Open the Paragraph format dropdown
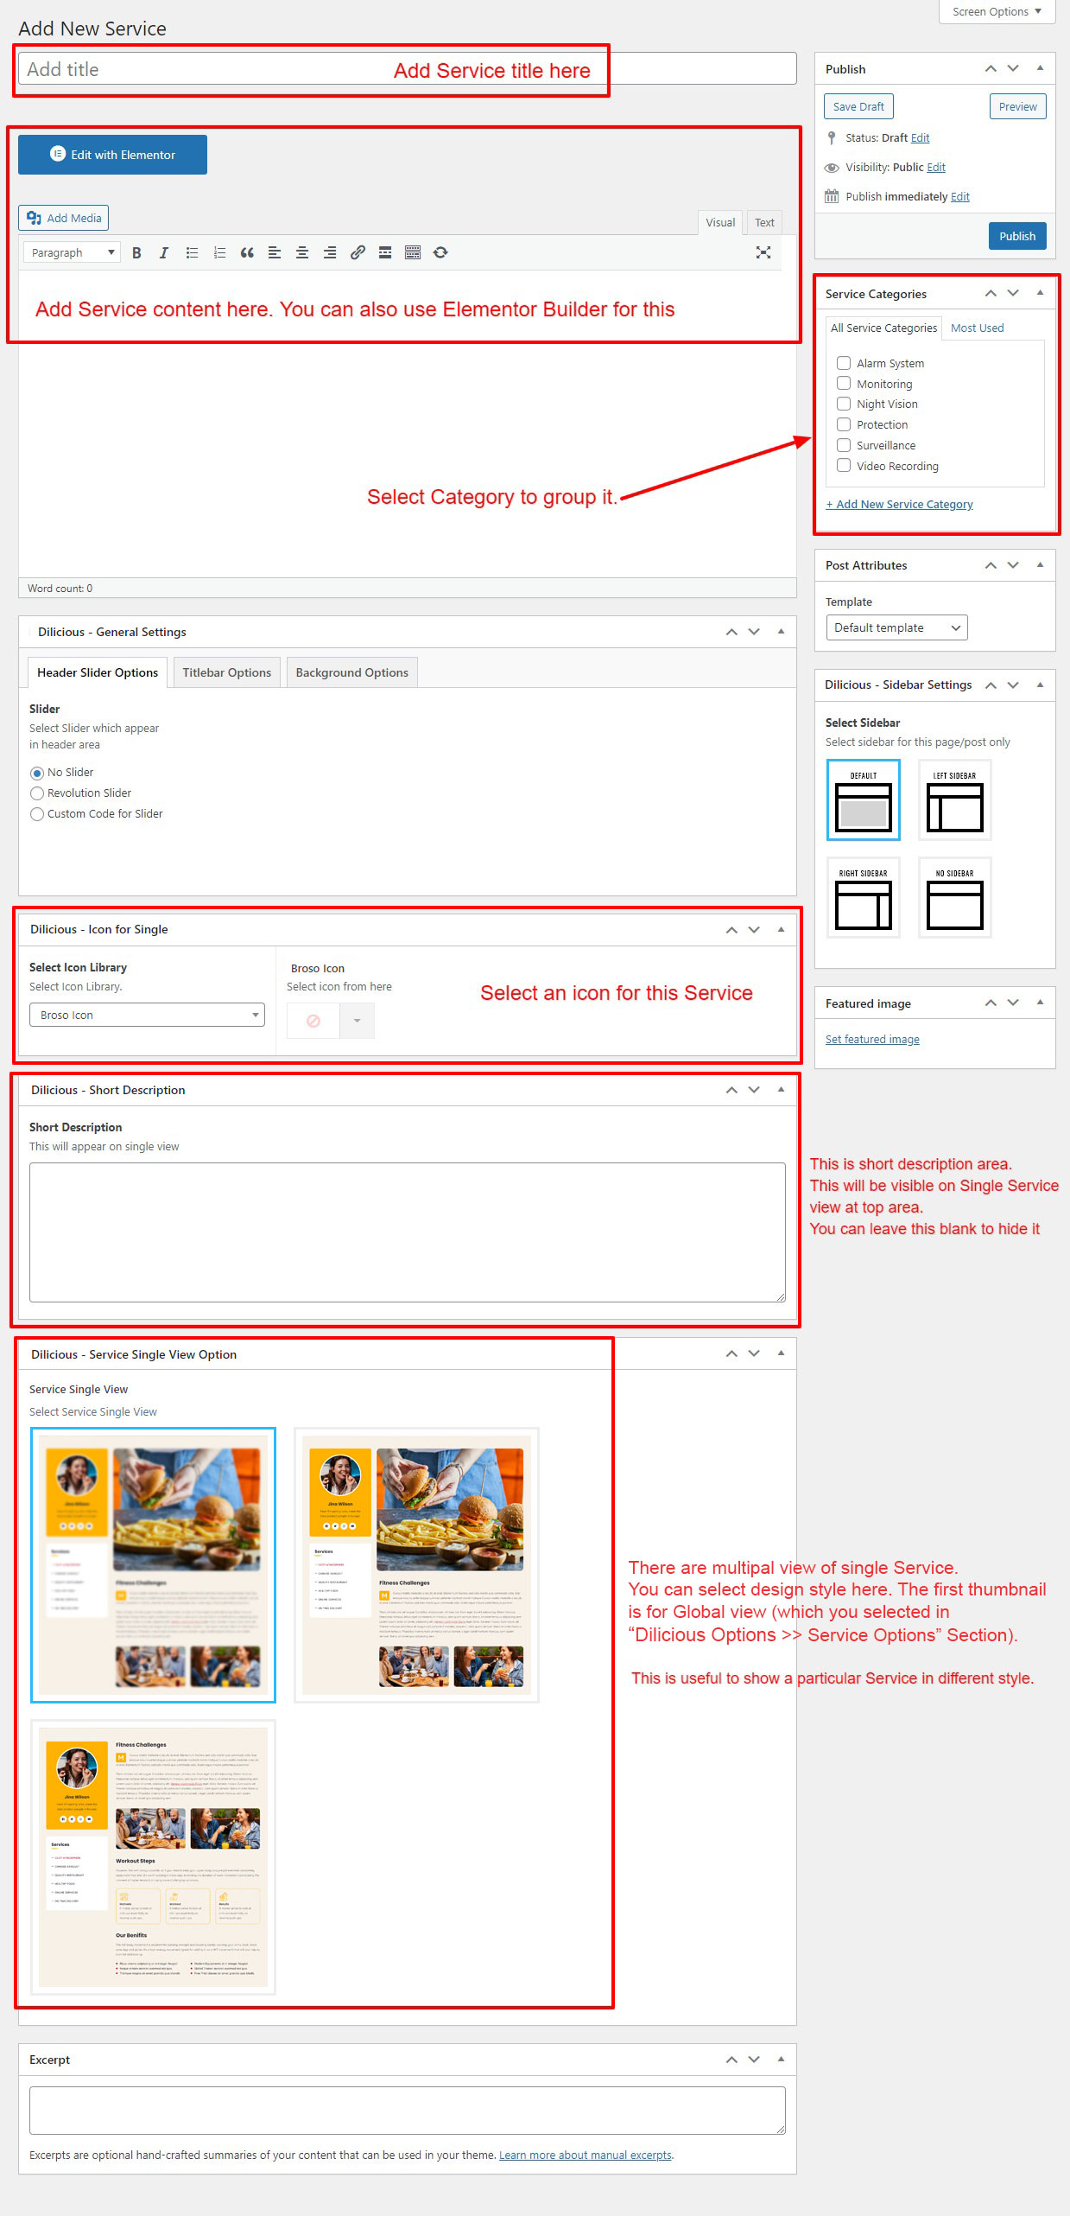Viewport: 1070px width, 2216px height. point(72,252)
